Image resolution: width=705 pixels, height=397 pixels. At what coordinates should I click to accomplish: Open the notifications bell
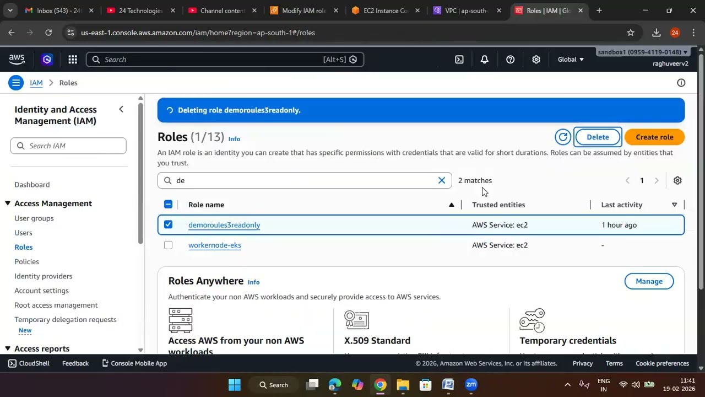point(485,60)
